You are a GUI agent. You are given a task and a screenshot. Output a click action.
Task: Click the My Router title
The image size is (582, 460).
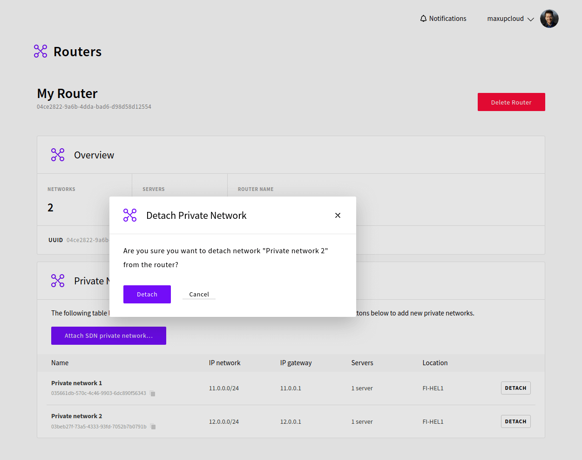tap(67, 93)
